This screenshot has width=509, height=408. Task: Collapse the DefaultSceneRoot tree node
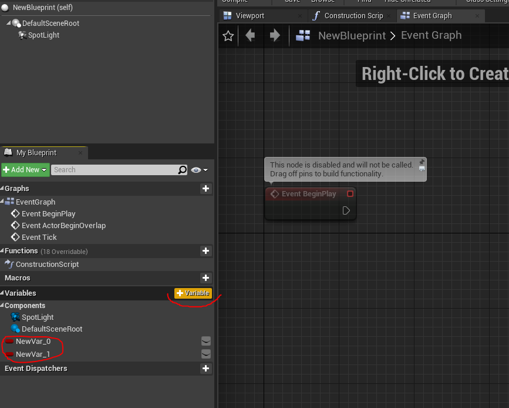click(x=8, y=23)
